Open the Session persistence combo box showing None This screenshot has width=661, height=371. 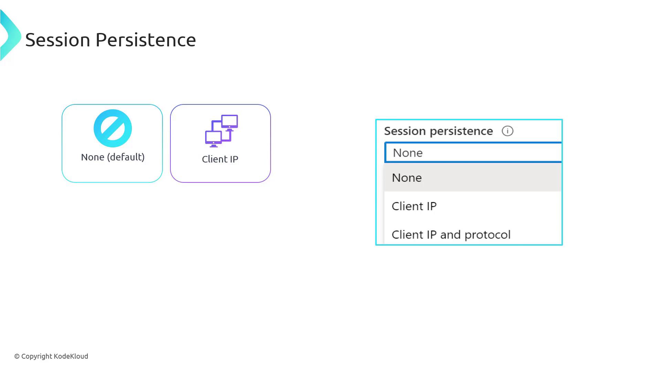click(473, 153)
